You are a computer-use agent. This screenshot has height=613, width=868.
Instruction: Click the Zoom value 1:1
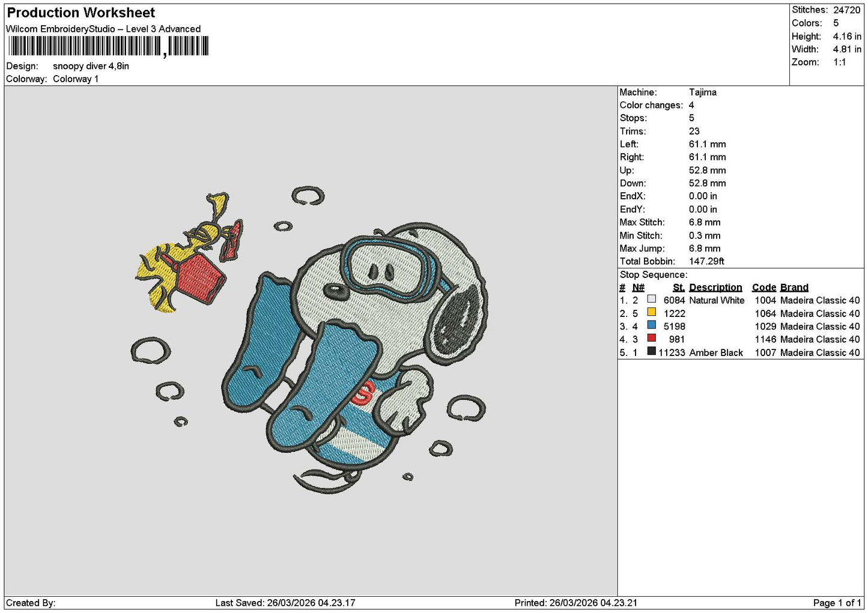point(839,62)
